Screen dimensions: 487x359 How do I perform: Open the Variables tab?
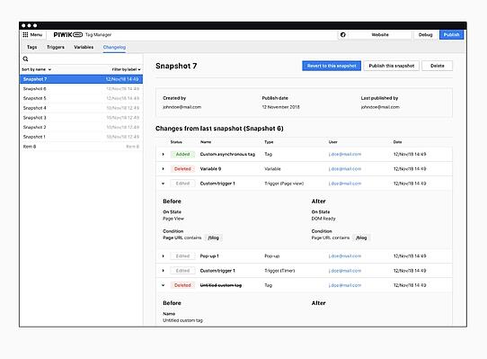point(84,48)
